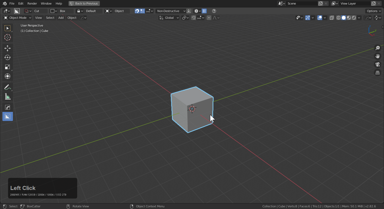Screen dimensions: 384x209
Task: Switch to wireframe viewport shading
Action: 339,18
